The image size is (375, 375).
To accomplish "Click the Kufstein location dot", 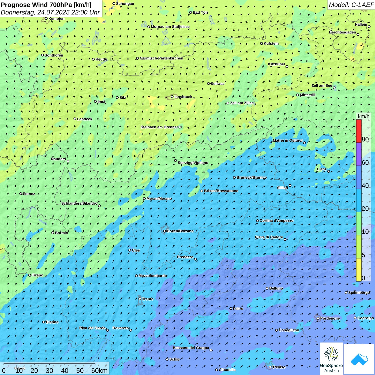I will click(262, 43).
